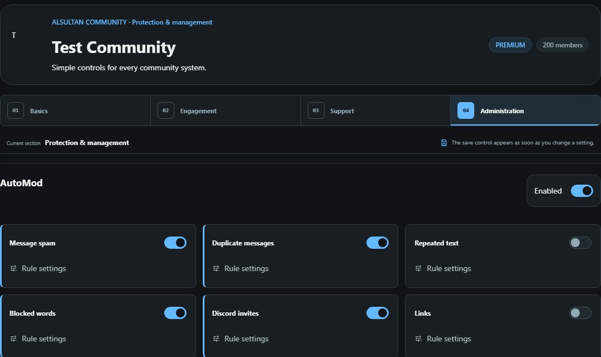
Task: Enable the Links rule toggle
Action: [x=580, y=313]
